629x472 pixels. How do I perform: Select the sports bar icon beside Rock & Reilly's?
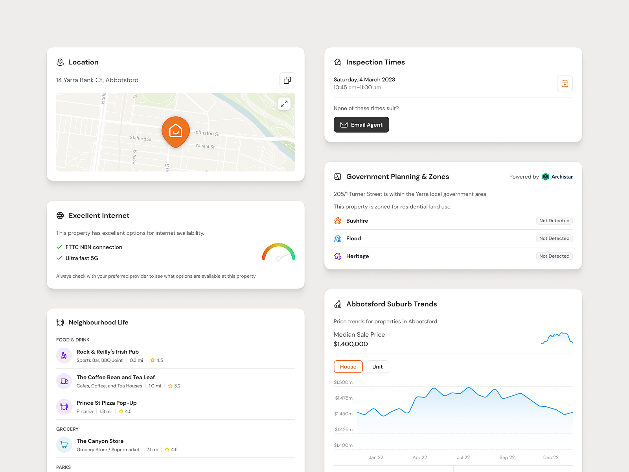tap(64, 355)
